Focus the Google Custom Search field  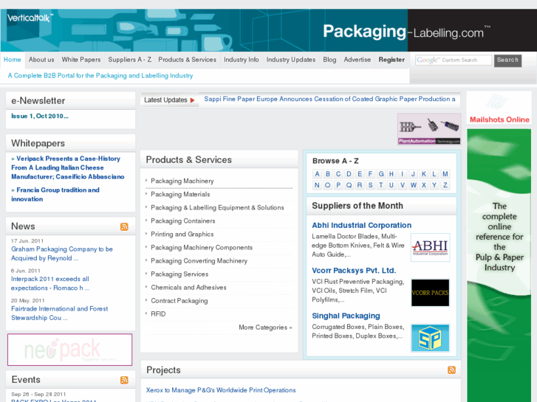click(454, 60)
